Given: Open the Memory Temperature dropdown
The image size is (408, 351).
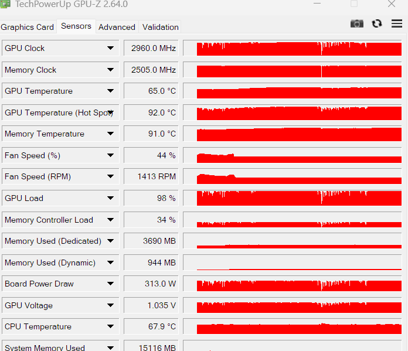Looking at the screenshot, I should pyautogui.click(x=110, y=134).
